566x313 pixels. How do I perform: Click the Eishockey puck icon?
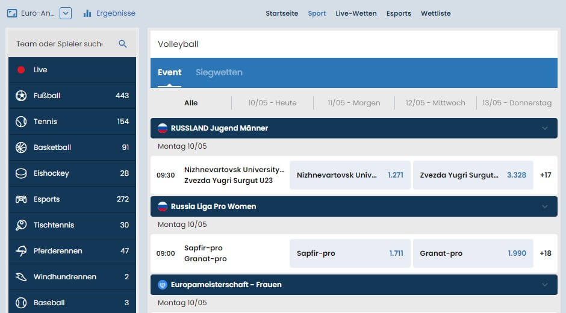coord(21,173)
